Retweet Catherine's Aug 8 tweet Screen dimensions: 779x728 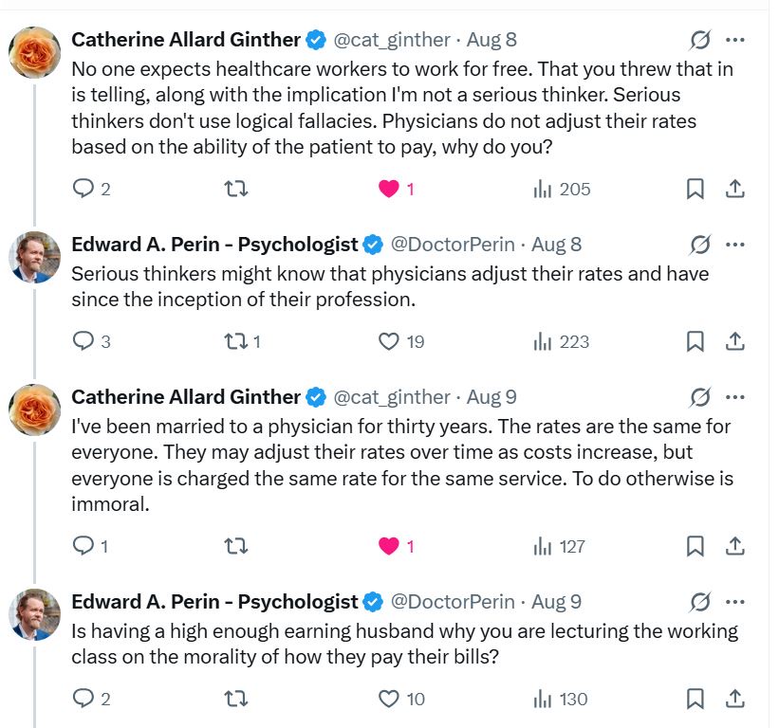pyautogui.click(x=235, y=189)
